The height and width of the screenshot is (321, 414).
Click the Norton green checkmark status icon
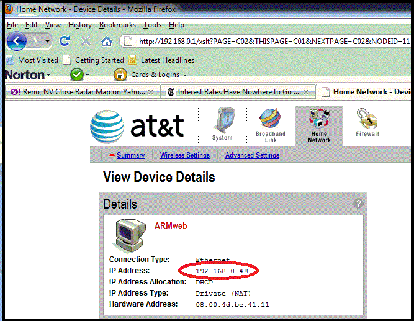click(x=76, y=75)
